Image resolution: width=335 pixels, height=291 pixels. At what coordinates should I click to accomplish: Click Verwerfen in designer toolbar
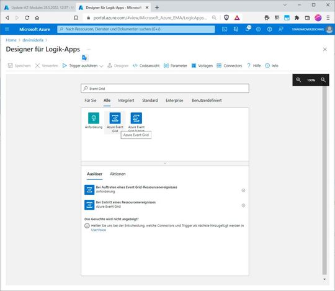pyautogui.click(x=47, y=66)
